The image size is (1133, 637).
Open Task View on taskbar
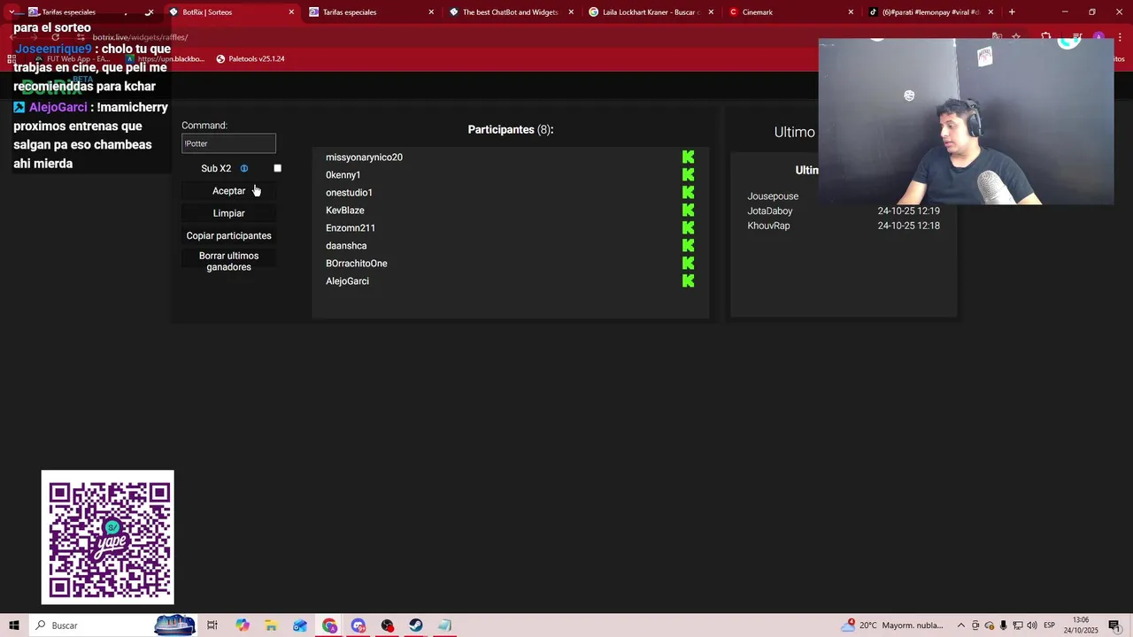tap(212, 625)
